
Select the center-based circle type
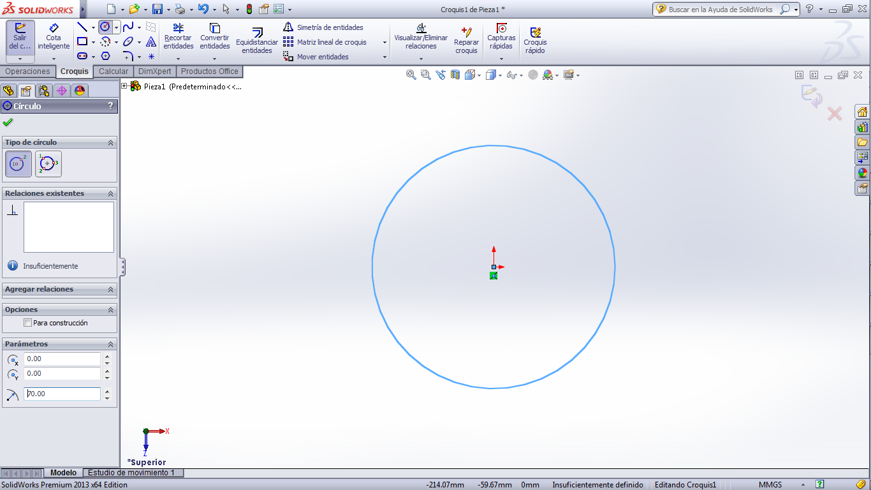pos(18,164)
